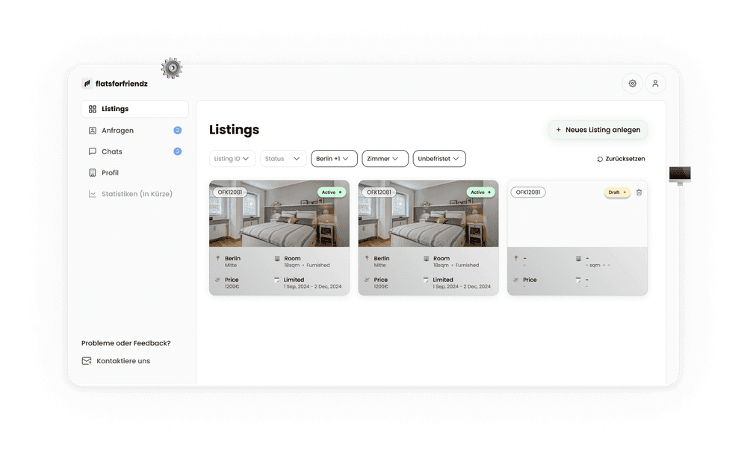The width and height of the screenshot is (747, 455).
Task: Open the Listing ID filter dropdown
Action: pos(232,158)
